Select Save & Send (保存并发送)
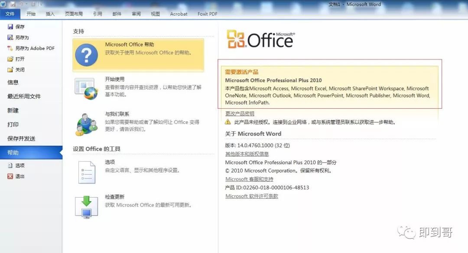The height and width of the screenshot is (253, 468). pos(21,139)
